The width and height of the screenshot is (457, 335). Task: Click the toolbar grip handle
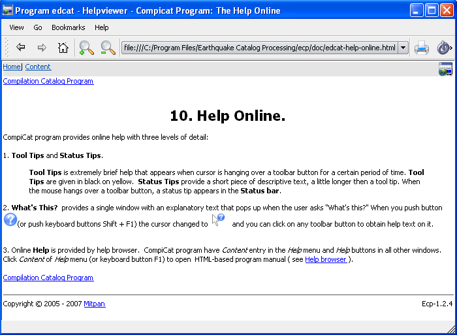click(x=7, y=48)
